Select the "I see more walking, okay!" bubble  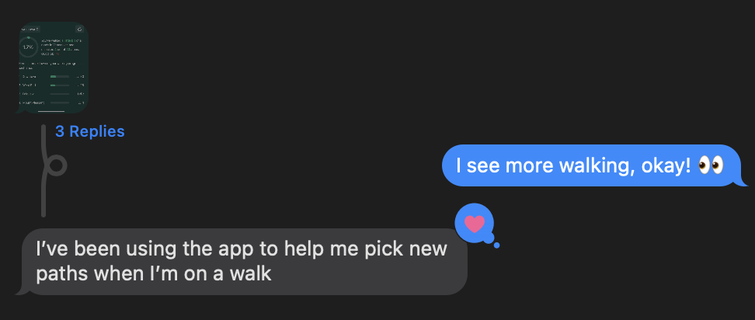click(x=595, y=165)
